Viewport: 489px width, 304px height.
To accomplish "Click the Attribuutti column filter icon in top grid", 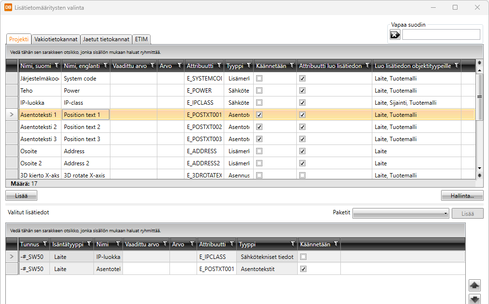I will click(x=219, y=66).
